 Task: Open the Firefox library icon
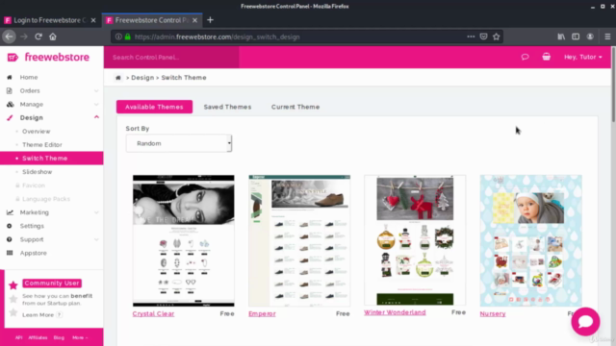tap(561, 37)
